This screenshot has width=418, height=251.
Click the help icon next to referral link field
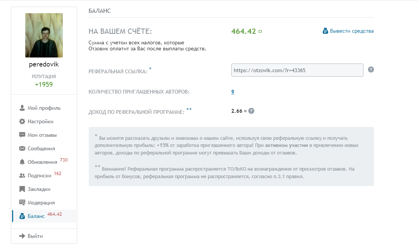point(371,70)
